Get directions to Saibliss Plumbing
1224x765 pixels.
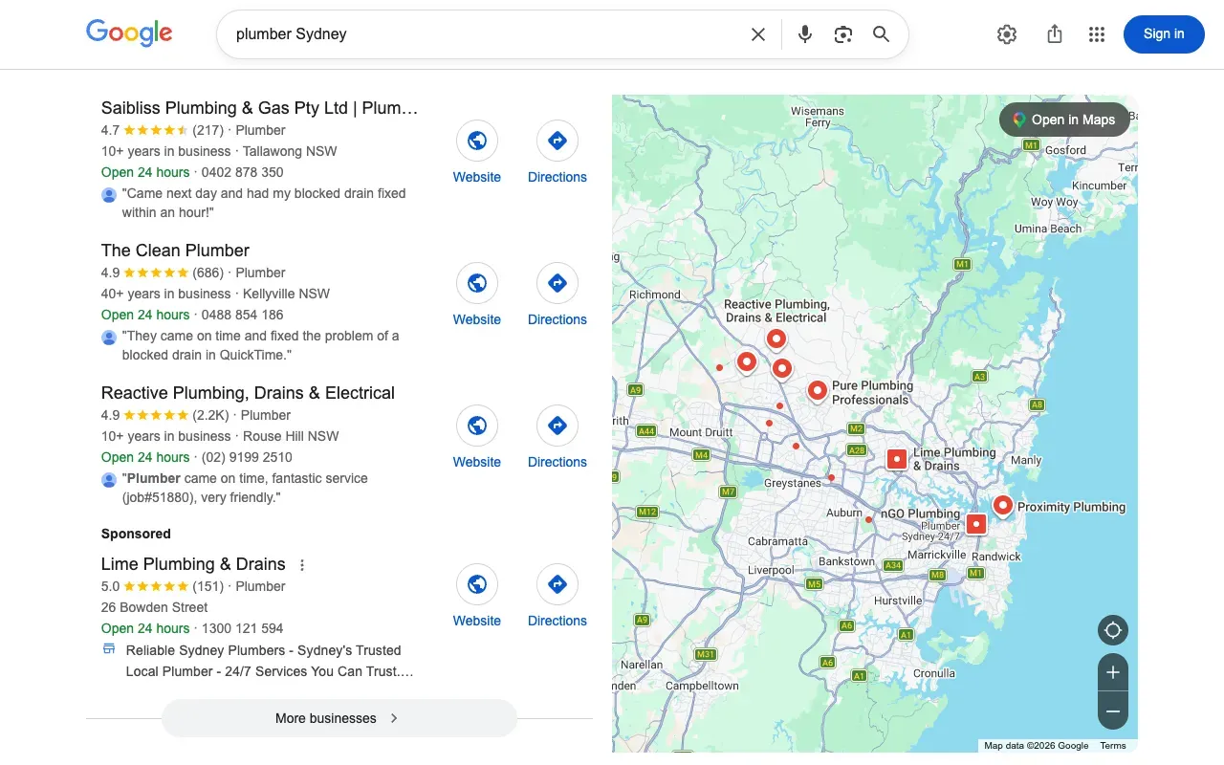557,142
